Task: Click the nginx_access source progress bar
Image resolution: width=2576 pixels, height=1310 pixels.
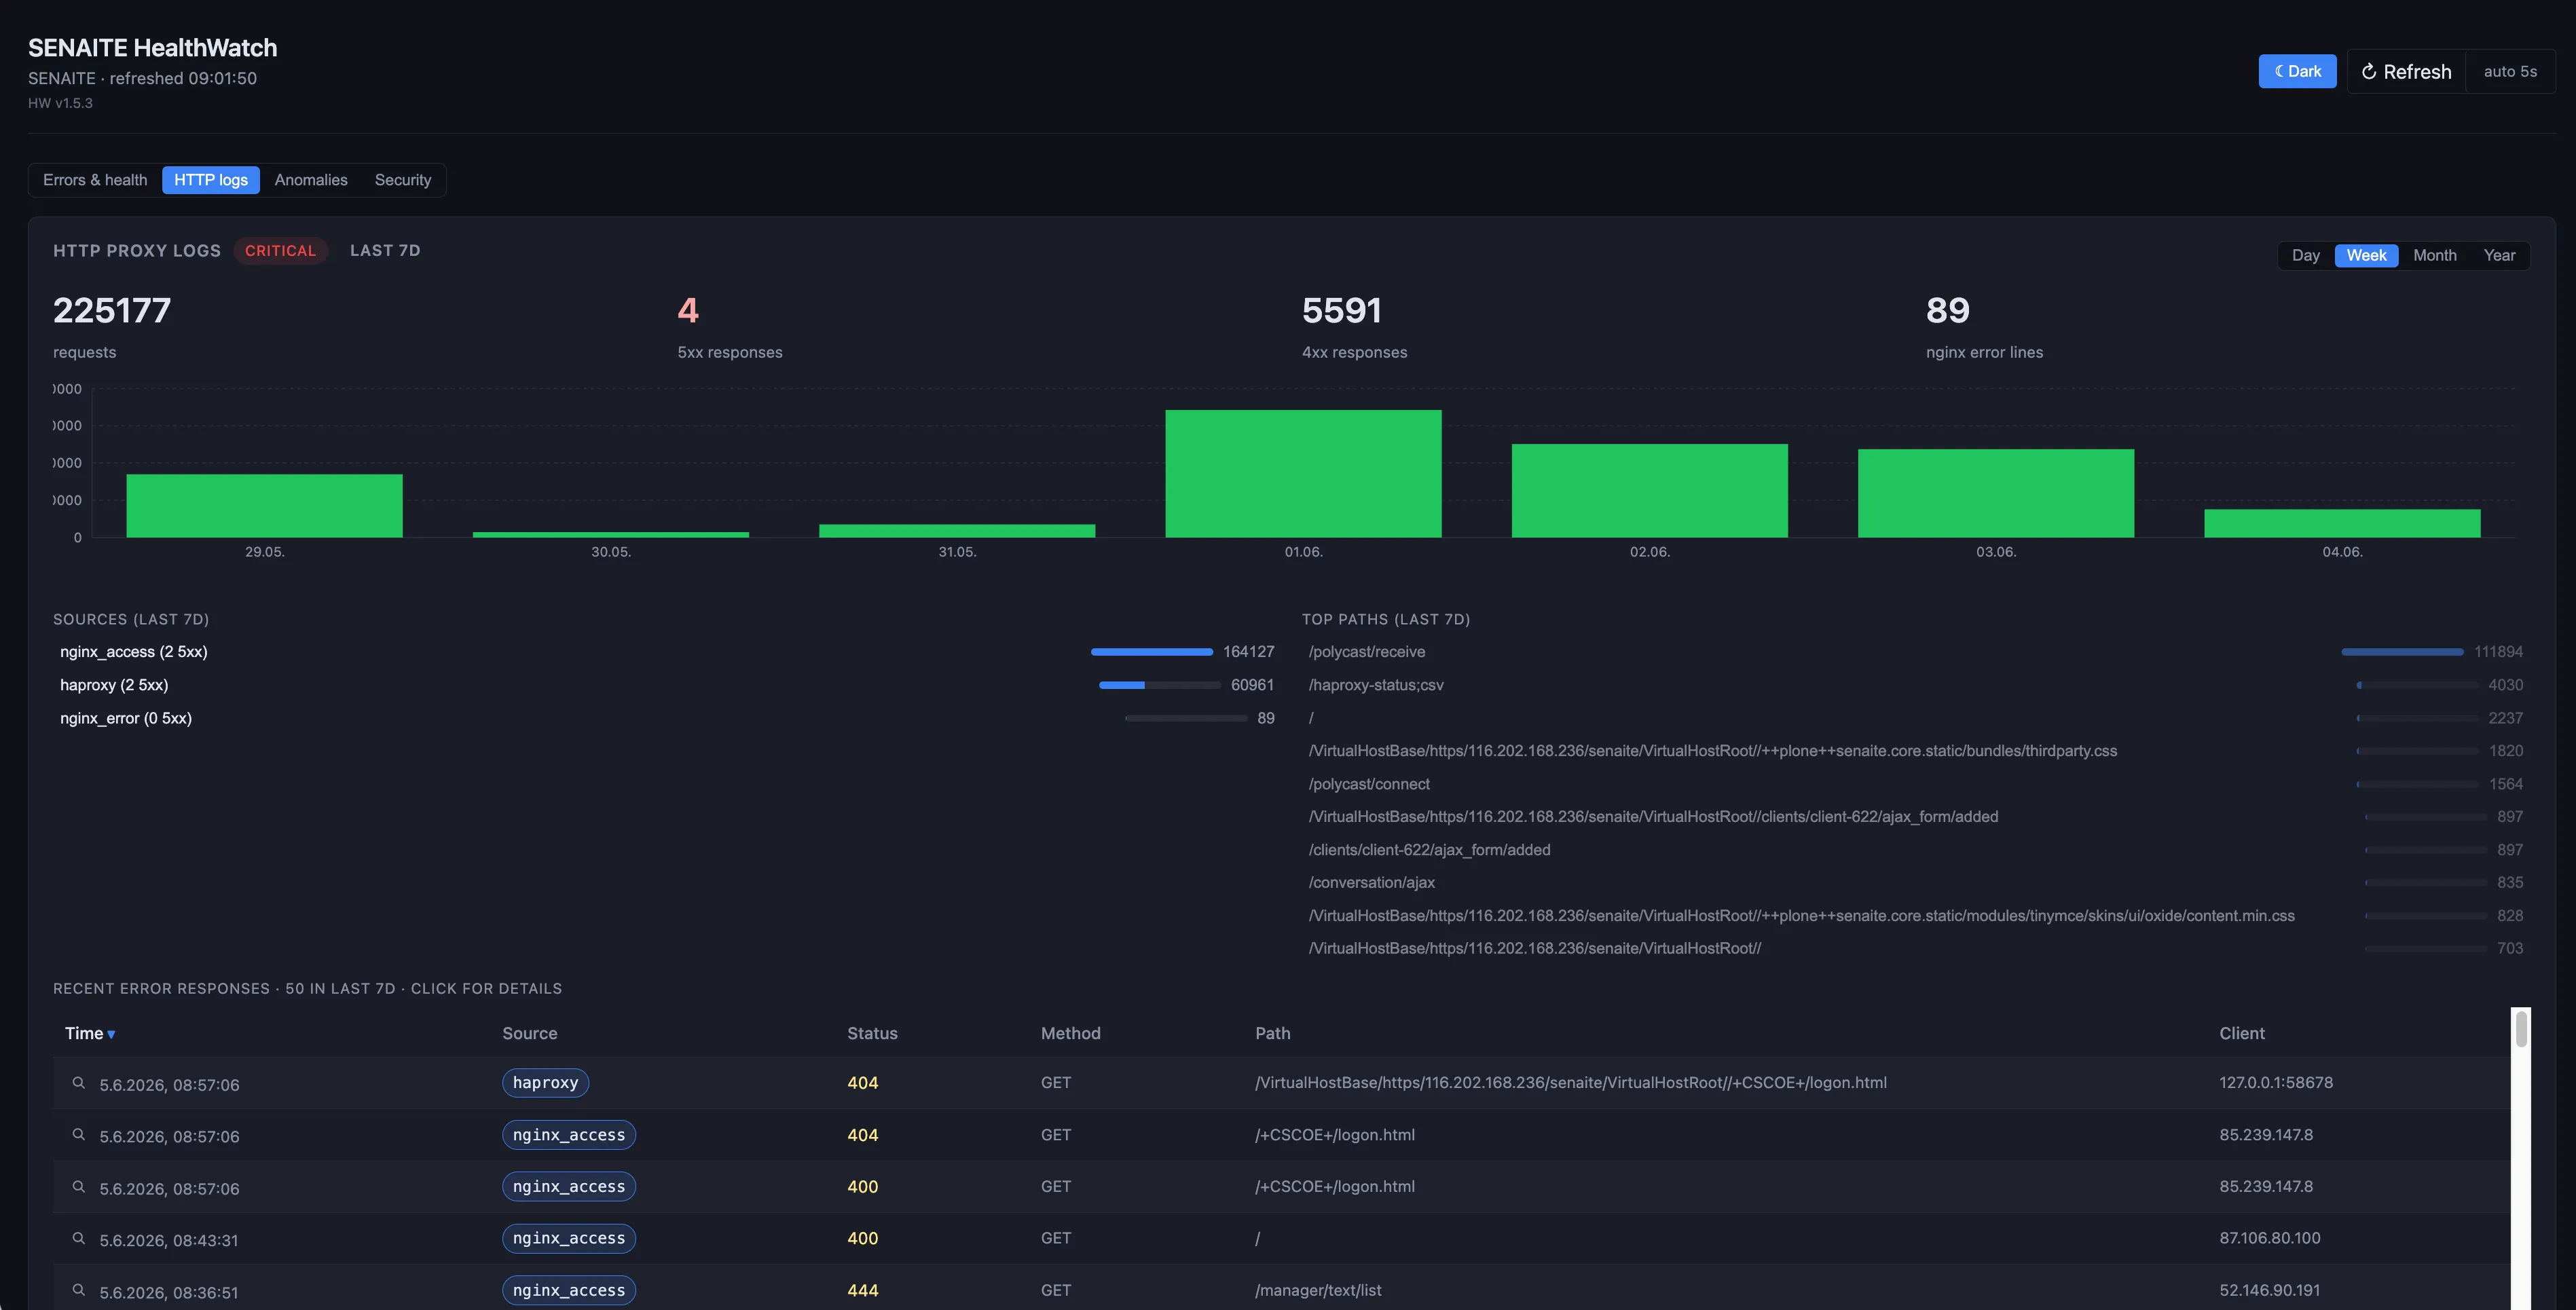Action: coord(1151,652)
